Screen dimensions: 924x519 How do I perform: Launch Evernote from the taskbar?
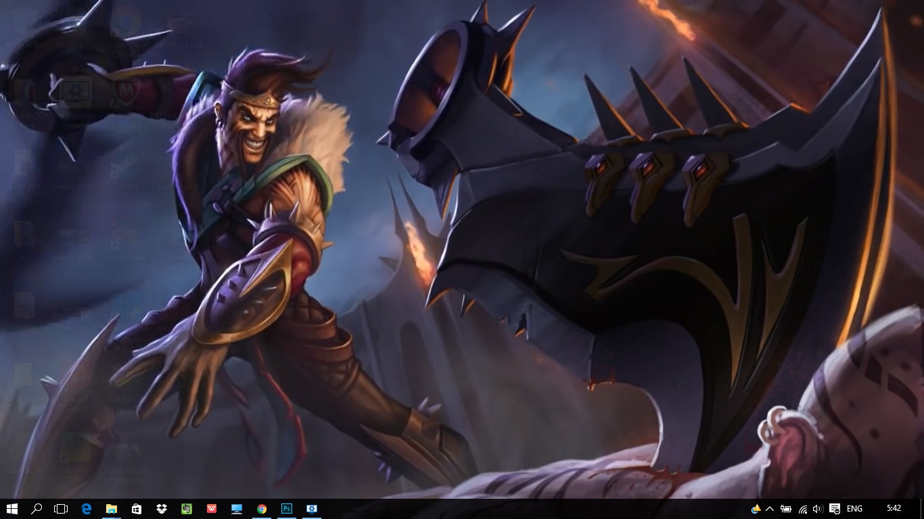click(187, 509)
